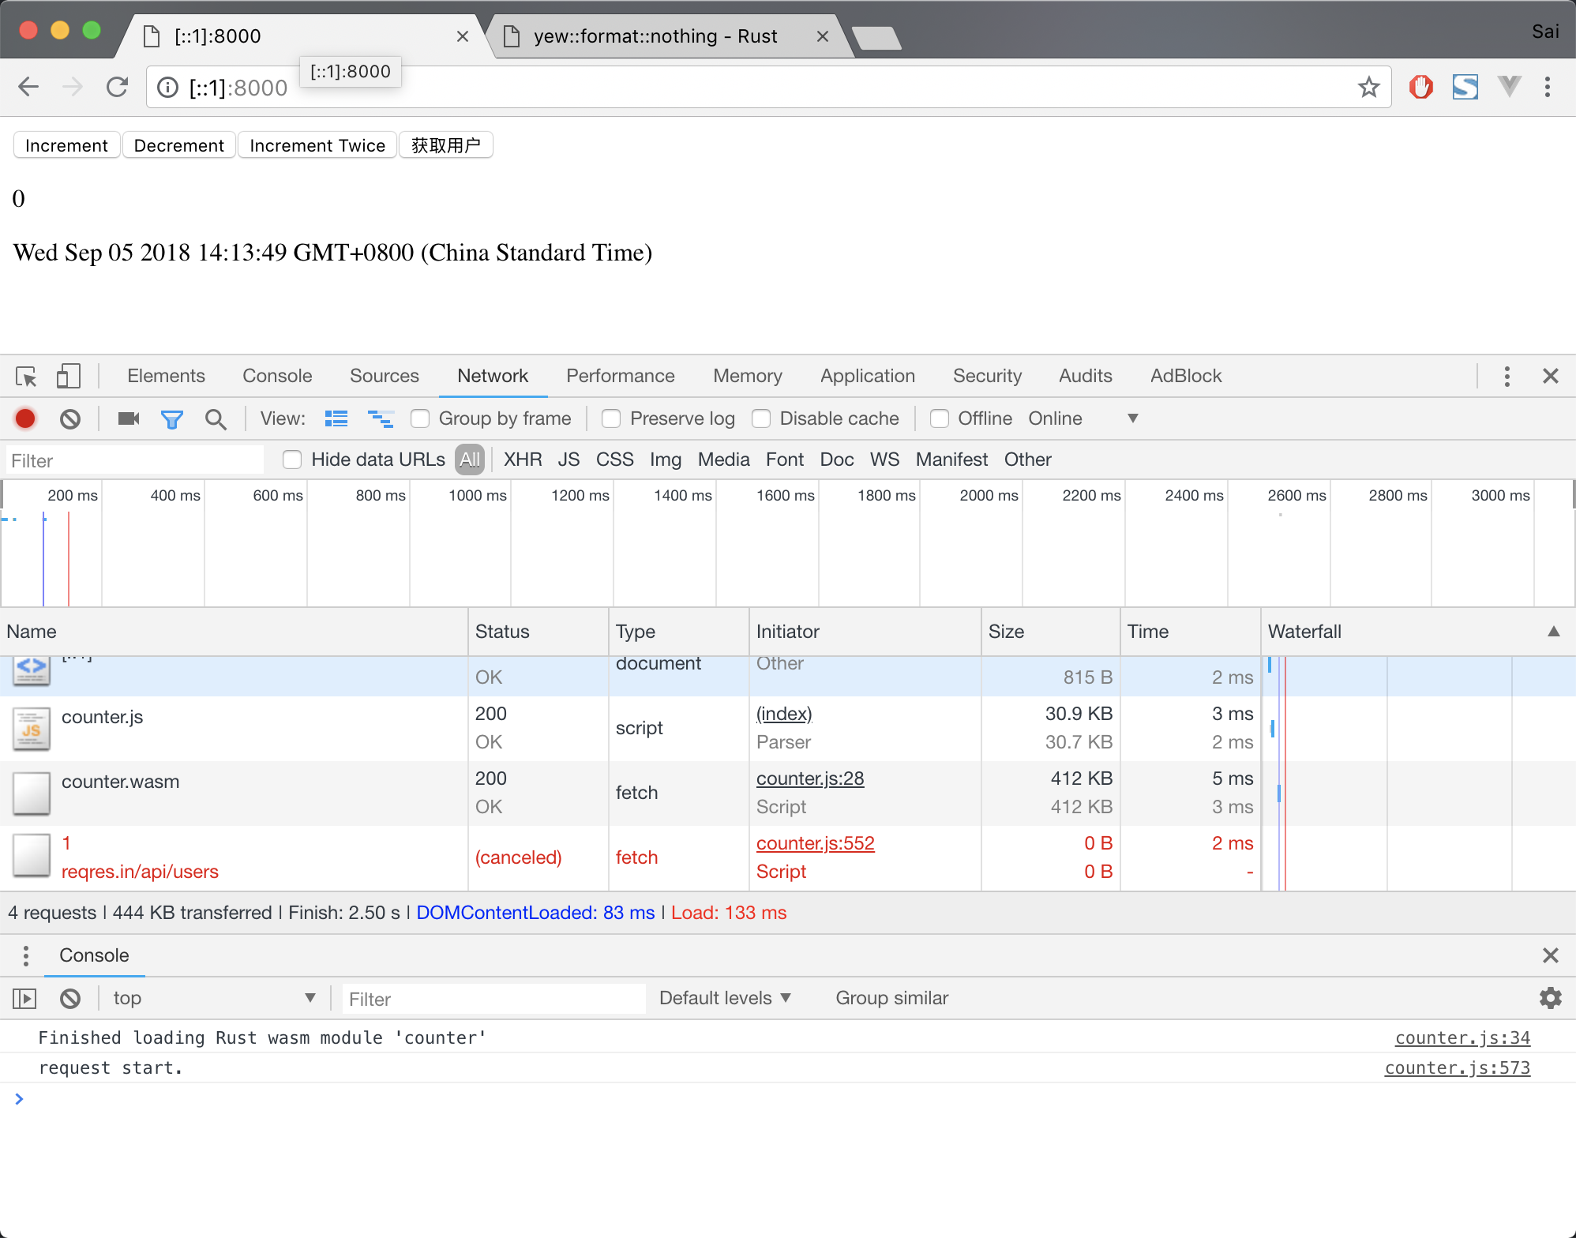Select the inspect element cursor icon
This screenshot has height=1238, width=1576.
click(x=26, y=377)
